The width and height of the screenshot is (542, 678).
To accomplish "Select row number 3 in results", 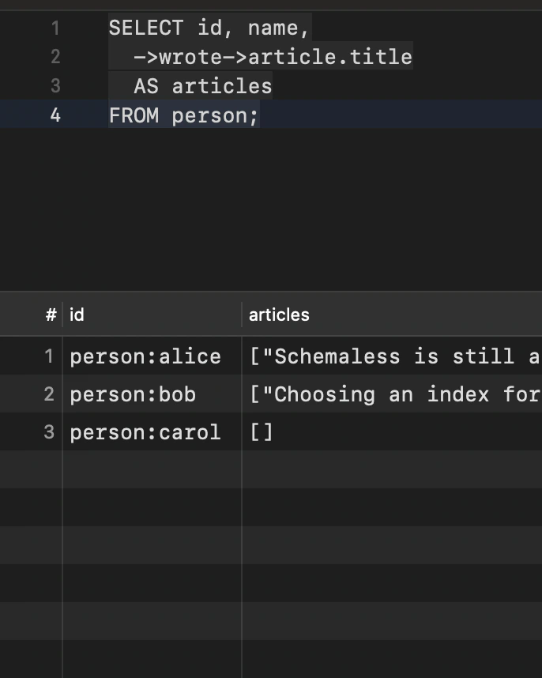I will [x=49, y=432].
